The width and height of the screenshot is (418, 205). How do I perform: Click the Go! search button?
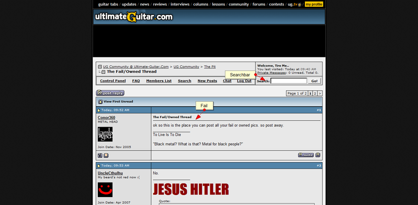coord(314,81)
